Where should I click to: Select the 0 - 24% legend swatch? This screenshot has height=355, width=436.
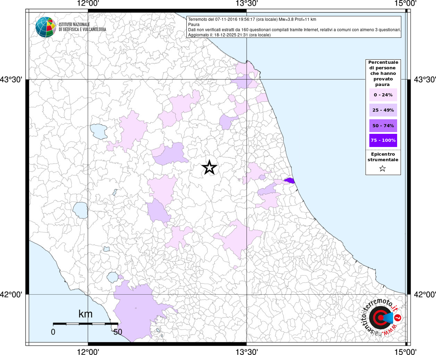383,95
